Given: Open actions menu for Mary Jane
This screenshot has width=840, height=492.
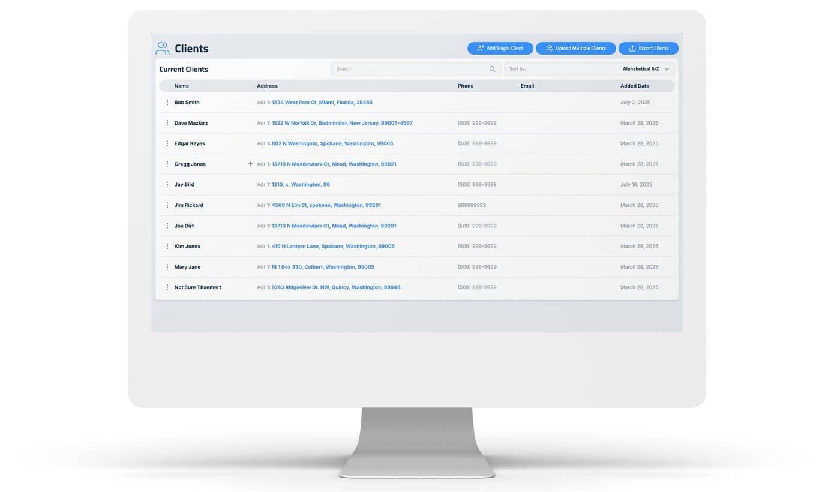Looking at the screenshot, I should (x=167, y=267).
